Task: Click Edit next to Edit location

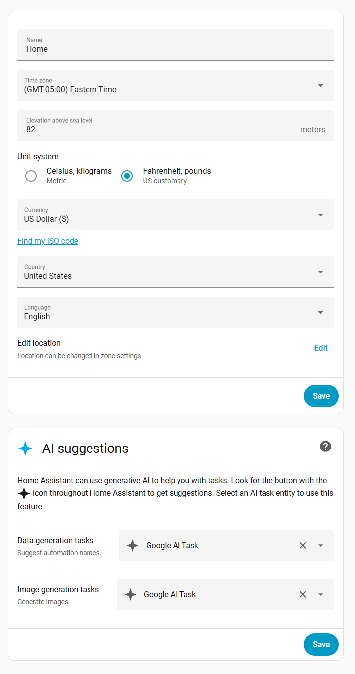Action: coord(321,348)
